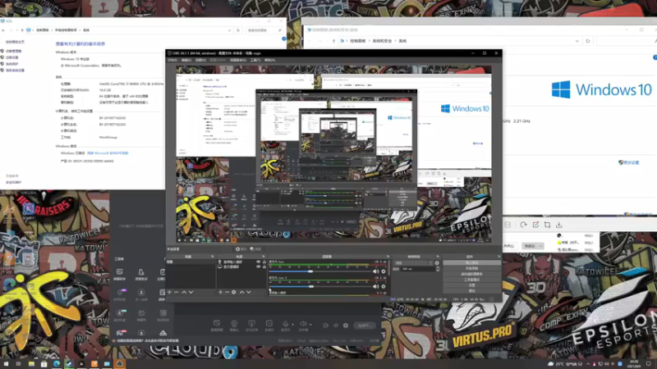Image resolution: width=657 pixels, height=369 pixels.
Task: Mute the second audio mixer channel
Action: [x=376, y=286]
